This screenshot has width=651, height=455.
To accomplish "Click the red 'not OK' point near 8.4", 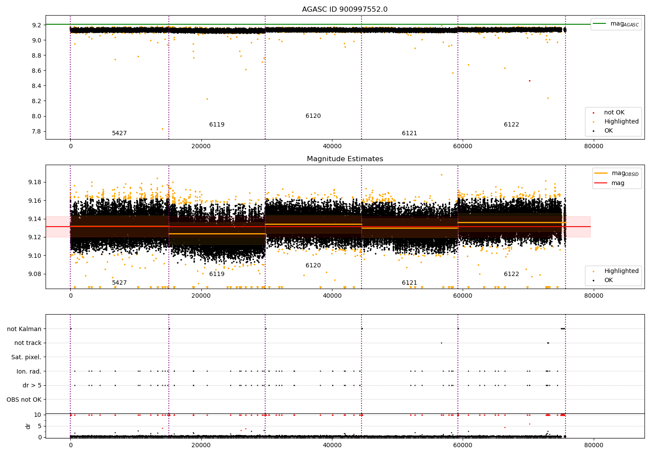I will coord(529,81).
